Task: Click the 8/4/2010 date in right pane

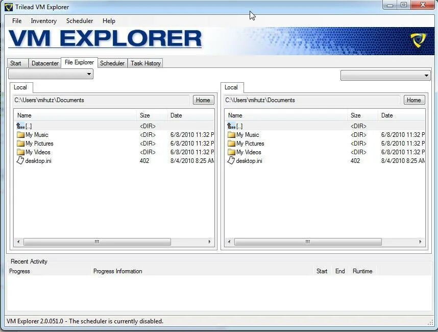Action: click(x=403, y=161)
